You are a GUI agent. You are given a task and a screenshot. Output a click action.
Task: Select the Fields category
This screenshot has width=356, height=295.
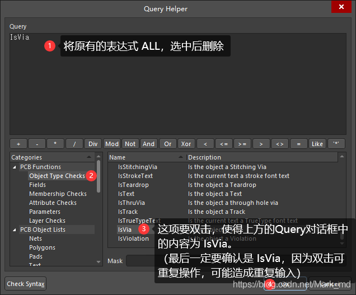[x=38, y=185]
